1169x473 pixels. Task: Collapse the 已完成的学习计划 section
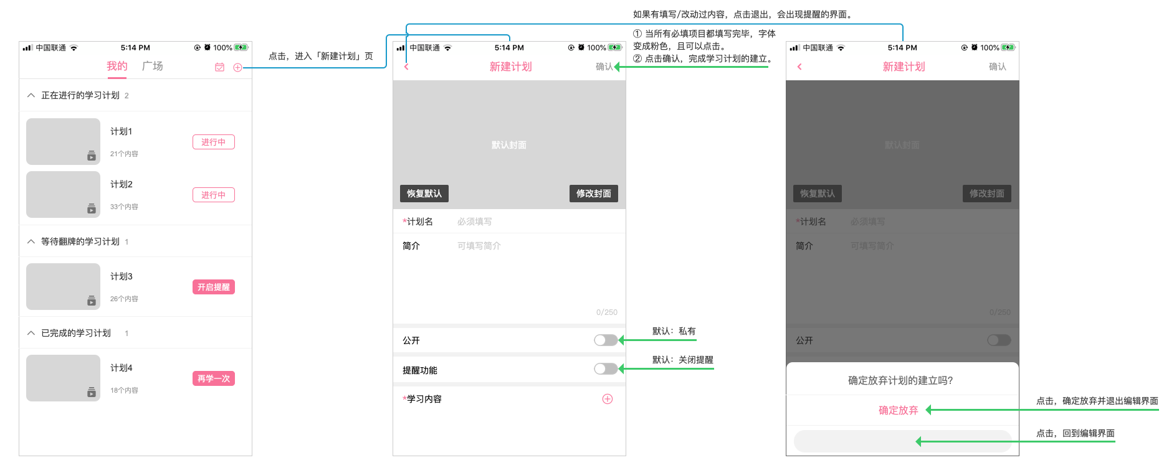[x=31, y=333]
